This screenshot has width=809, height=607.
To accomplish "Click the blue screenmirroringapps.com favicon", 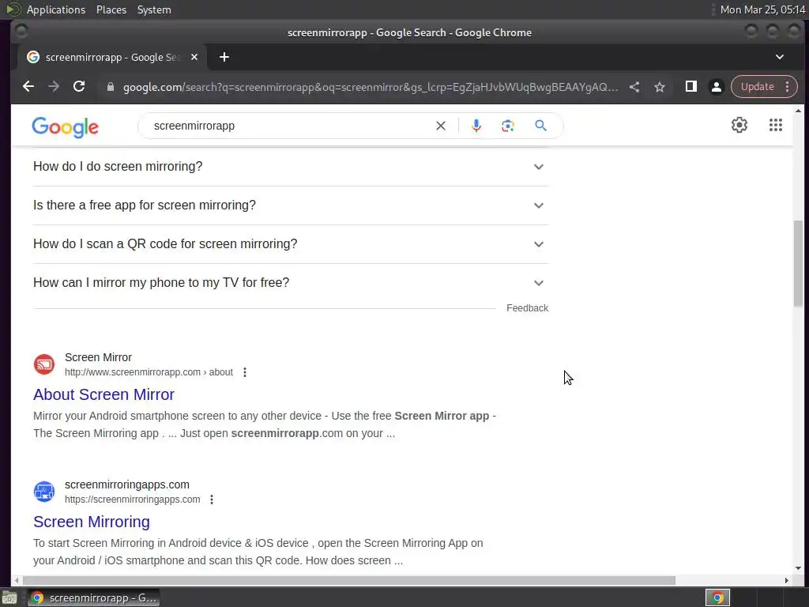I will pyautogui.click(x=44, y=492).
